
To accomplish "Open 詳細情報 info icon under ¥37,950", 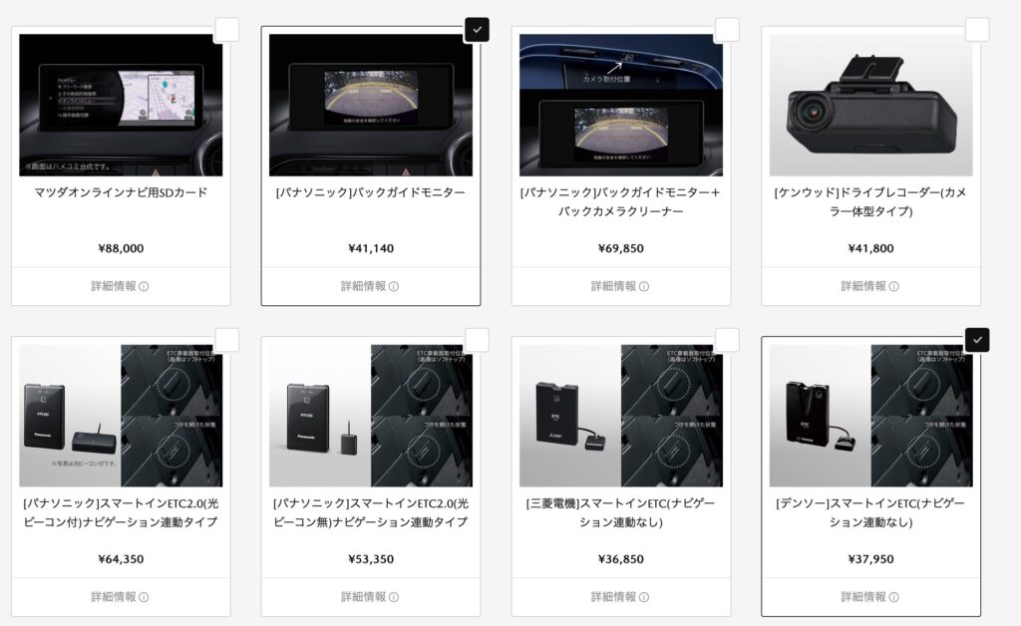I will pyautogui.click(x=893, y=597).
